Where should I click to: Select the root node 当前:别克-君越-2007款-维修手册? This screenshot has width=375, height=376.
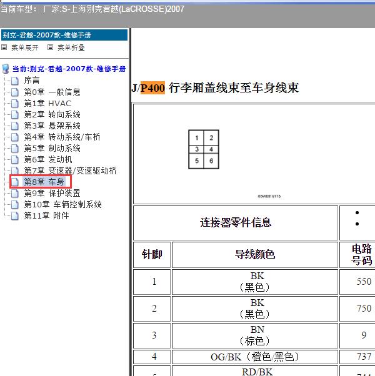(69, 69)
